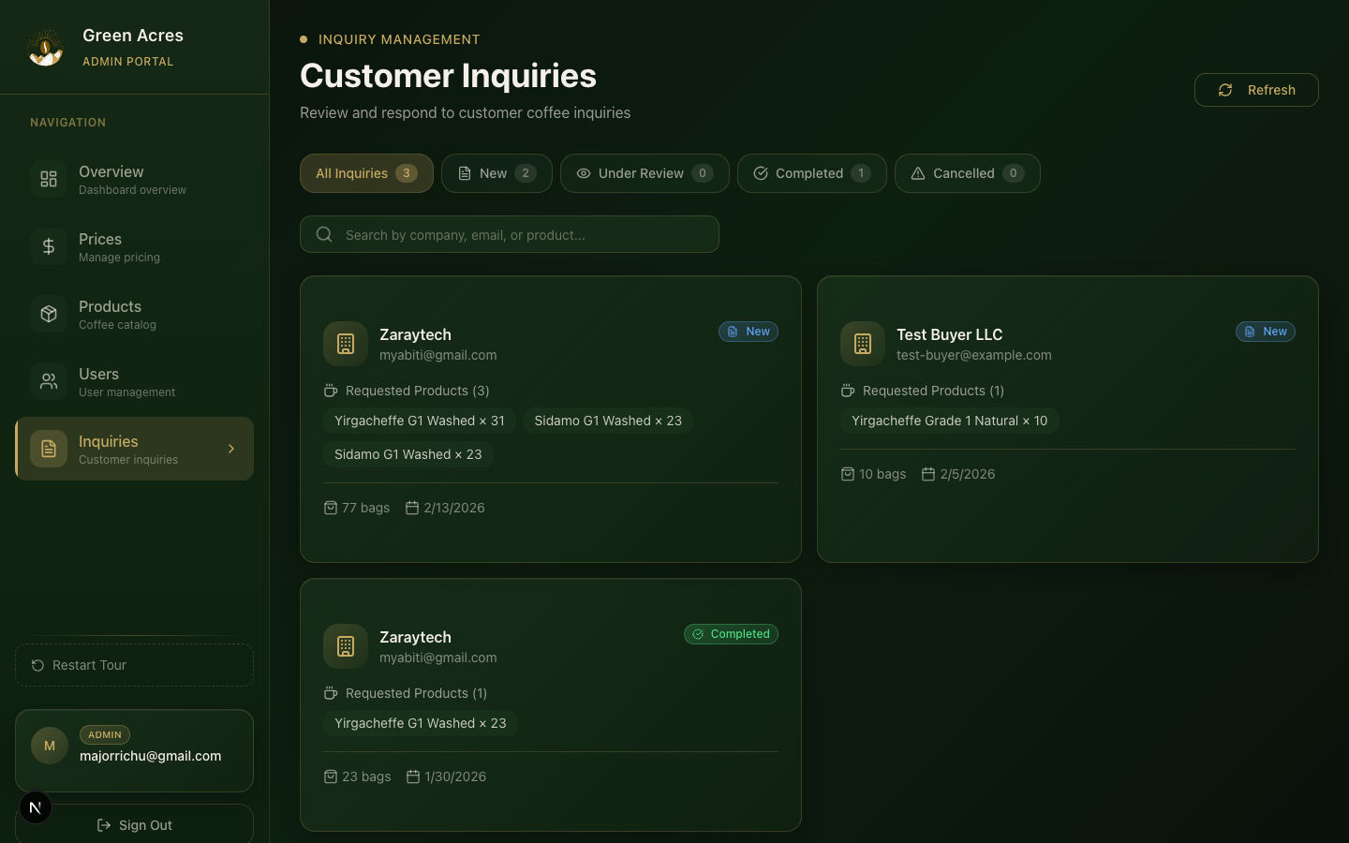The width and height of the screenshot is (1349, 843).
Task: Open the Cancelled inquiries tab
Action: [x=968, y=173]
